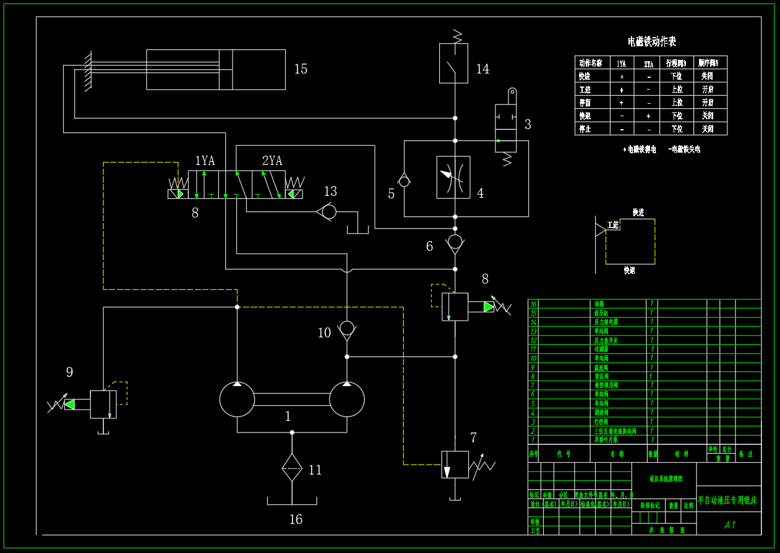Image resolution: width=780 pixels, height=553 pixels.
Task: Select the hydraulic cylinder symbol labeled 15
Action: pos(216,70)
